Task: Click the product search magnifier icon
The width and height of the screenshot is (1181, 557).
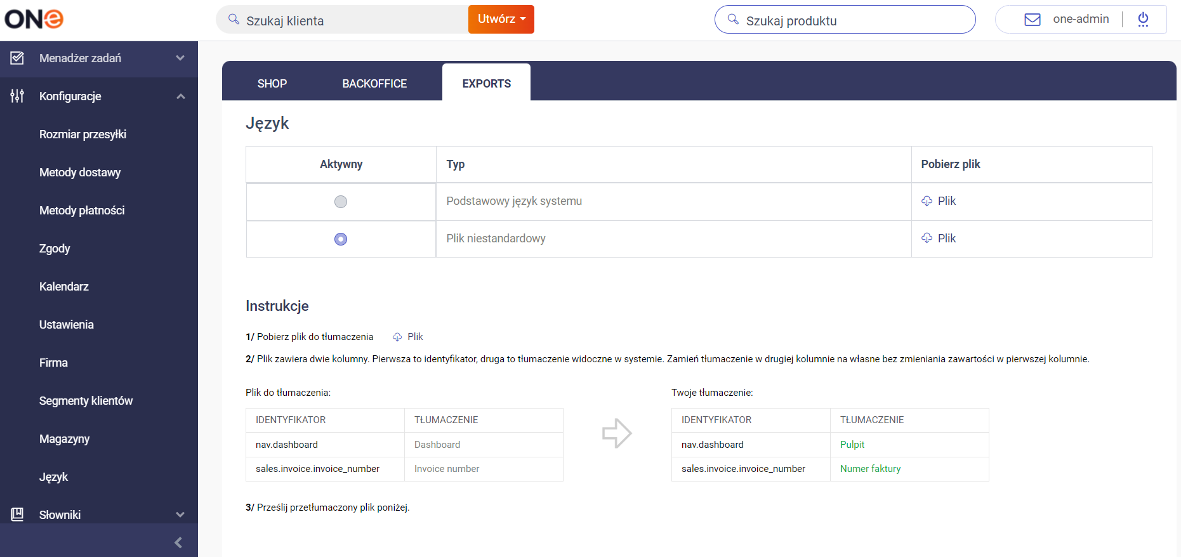Action: pos(733,19)
